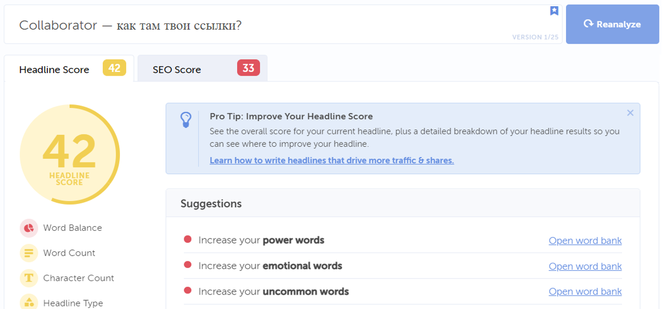Click the Suggestions section header

point(211,203)
